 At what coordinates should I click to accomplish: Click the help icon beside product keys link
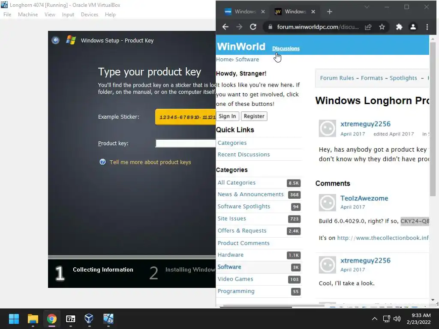pyautogui.click(x=103, y=162)
